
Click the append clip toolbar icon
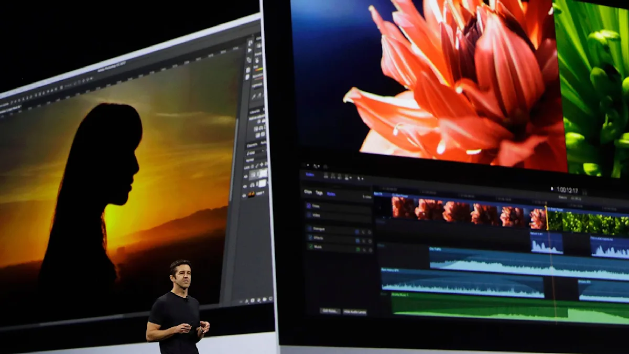click(x=339, y=177)
